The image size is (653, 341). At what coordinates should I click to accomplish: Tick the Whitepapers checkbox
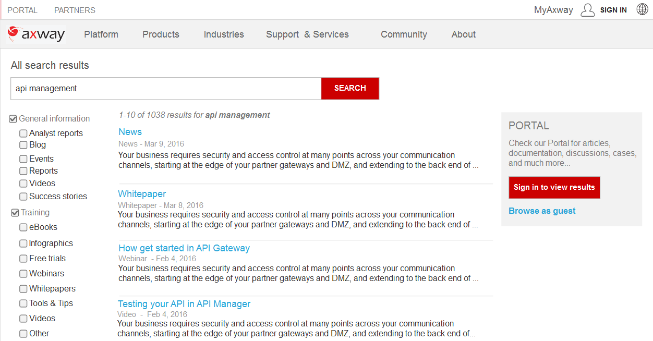(23, 289)
